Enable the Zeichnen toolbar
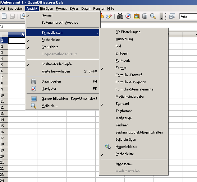The width and height of the screenshot is (197, 182). point(134,125)
